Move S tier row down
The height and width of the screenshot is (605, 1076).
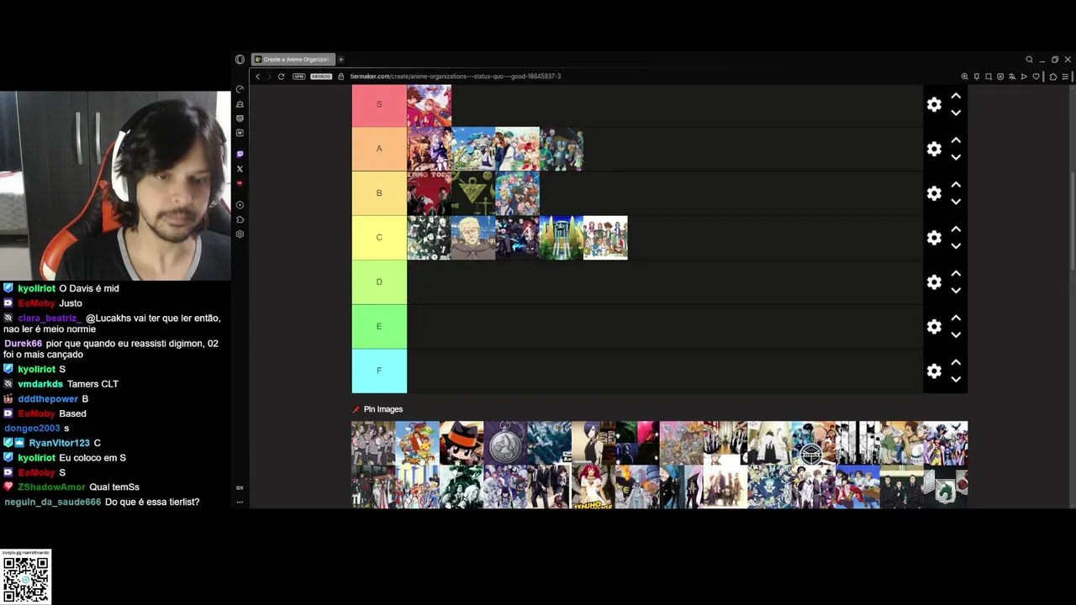pyautogui.click(x=956, y=113)
